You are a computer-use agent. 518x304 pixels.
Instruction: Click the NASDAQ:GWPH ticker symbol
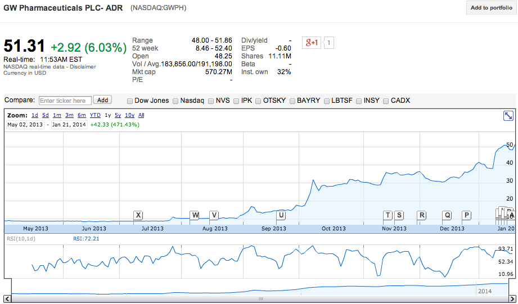(158, 8)
